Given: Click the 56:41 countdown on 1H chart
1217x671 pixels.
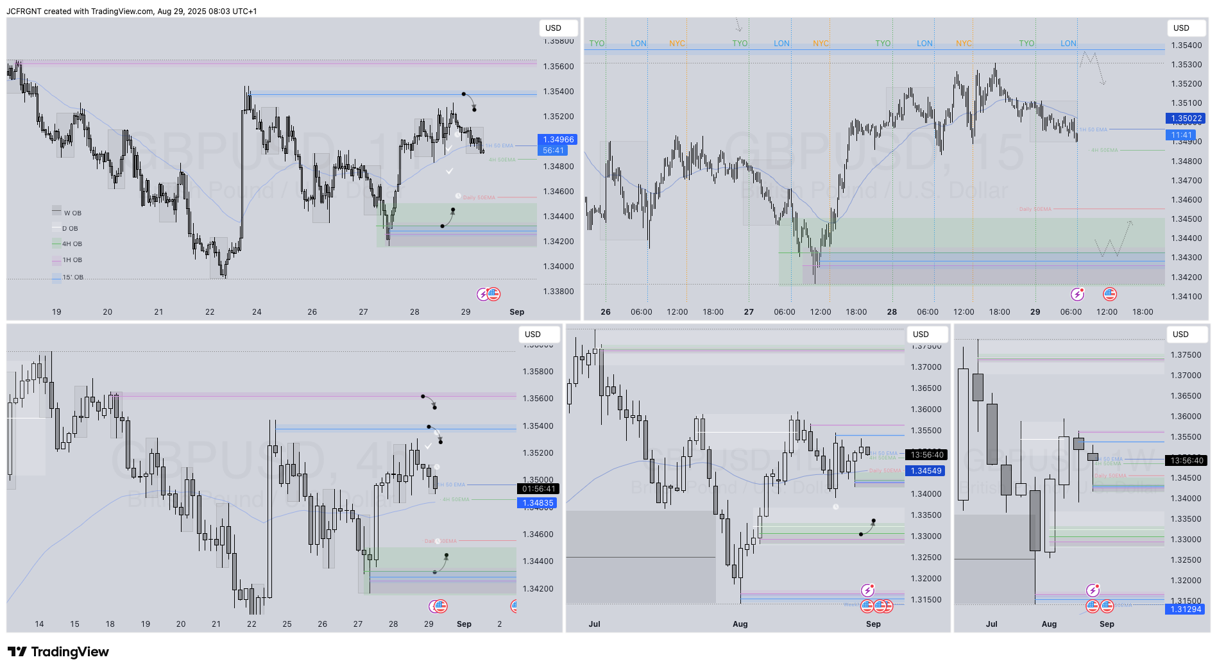Looking at the screenshot, I should [553, 151].
